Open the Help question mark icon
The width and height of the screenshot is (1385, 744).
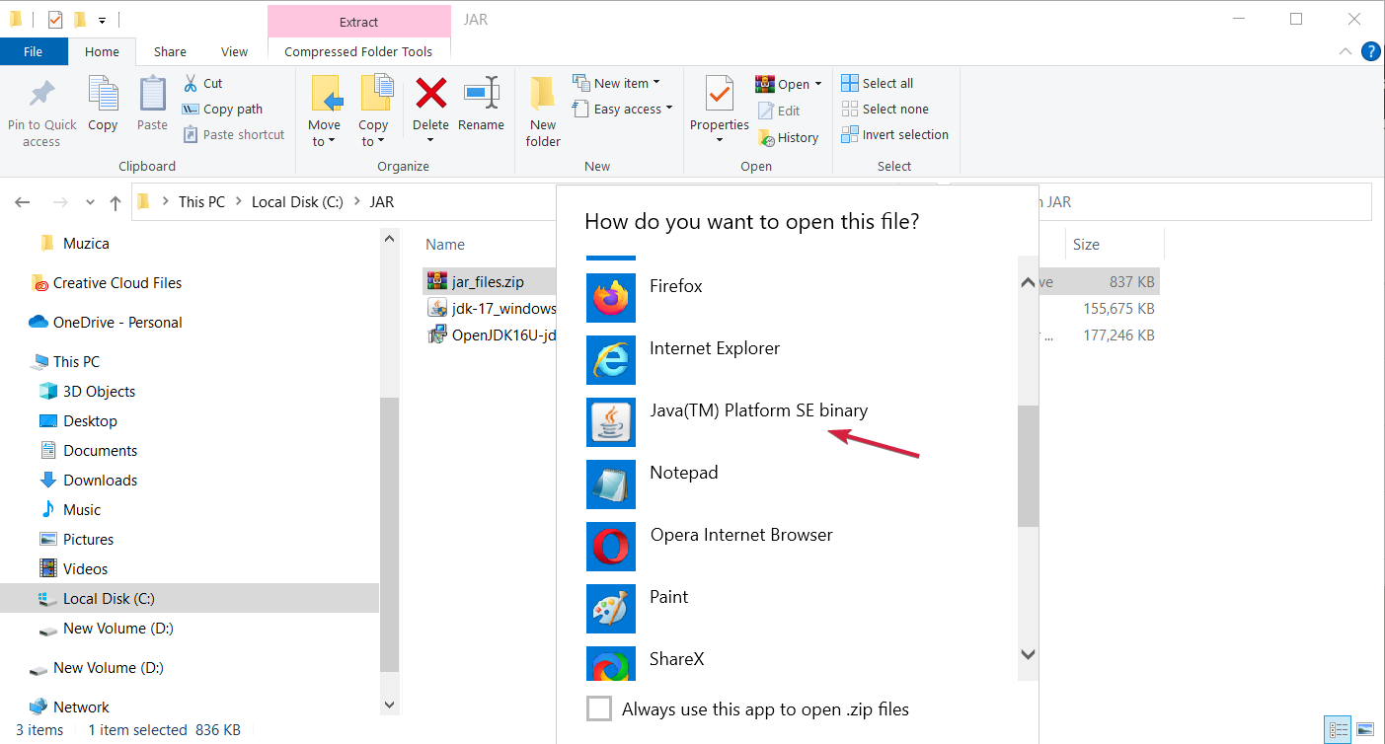pyautogui.click(x=1370, y=51)
